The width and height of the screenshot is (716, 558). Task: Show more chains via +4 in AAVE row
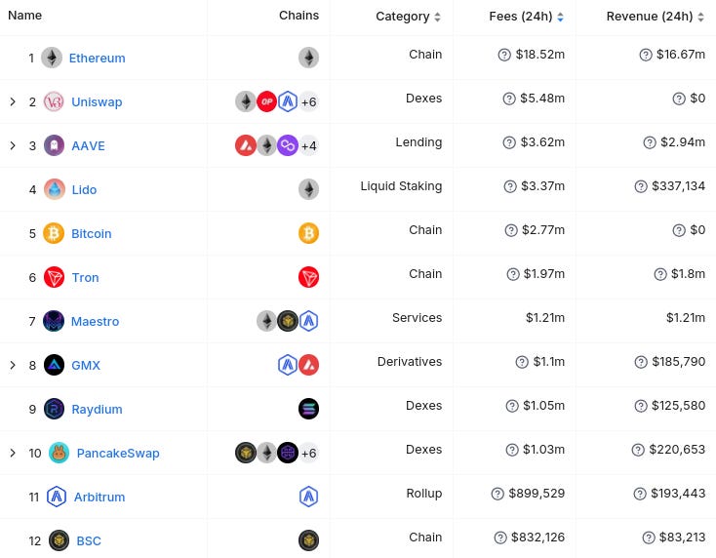[x=309, y=145]
